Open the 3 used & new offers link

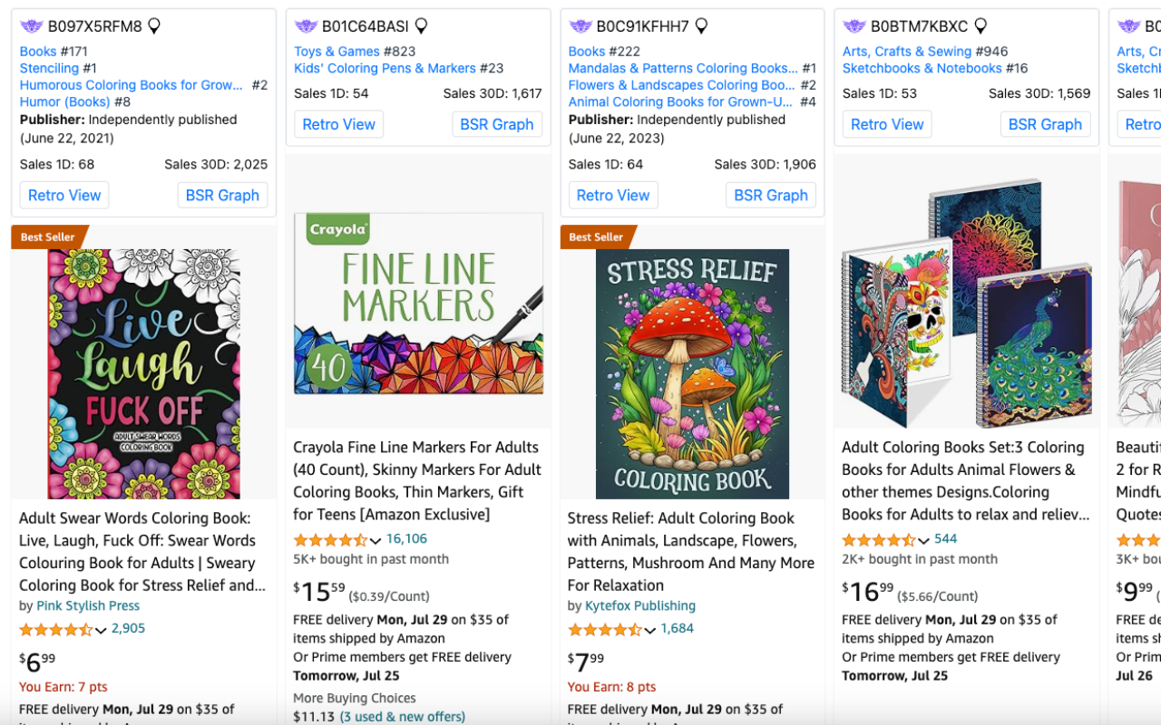pyautogui.click(x=402, y=717)
